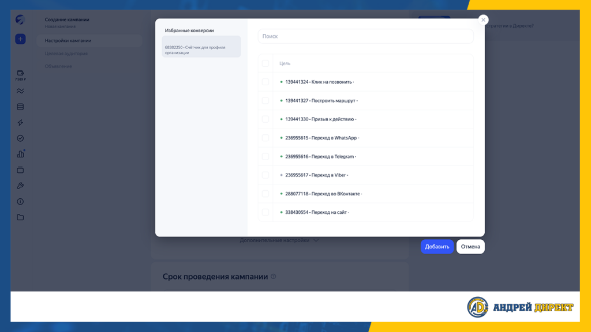Close the goals dialog with X
Image resolution: width=591 pixels, height=332 pixels.
[x=483, y=20]
